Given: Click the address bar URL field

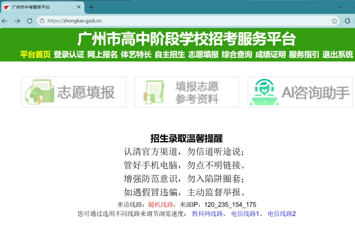Looking at the screenshot, I should pyautogui.click(x=188, y=21).
